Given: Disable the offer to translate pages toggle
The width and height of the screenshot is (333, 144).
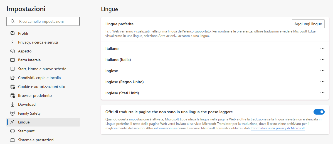Looking at the screenshot, I should coord(319,112).
